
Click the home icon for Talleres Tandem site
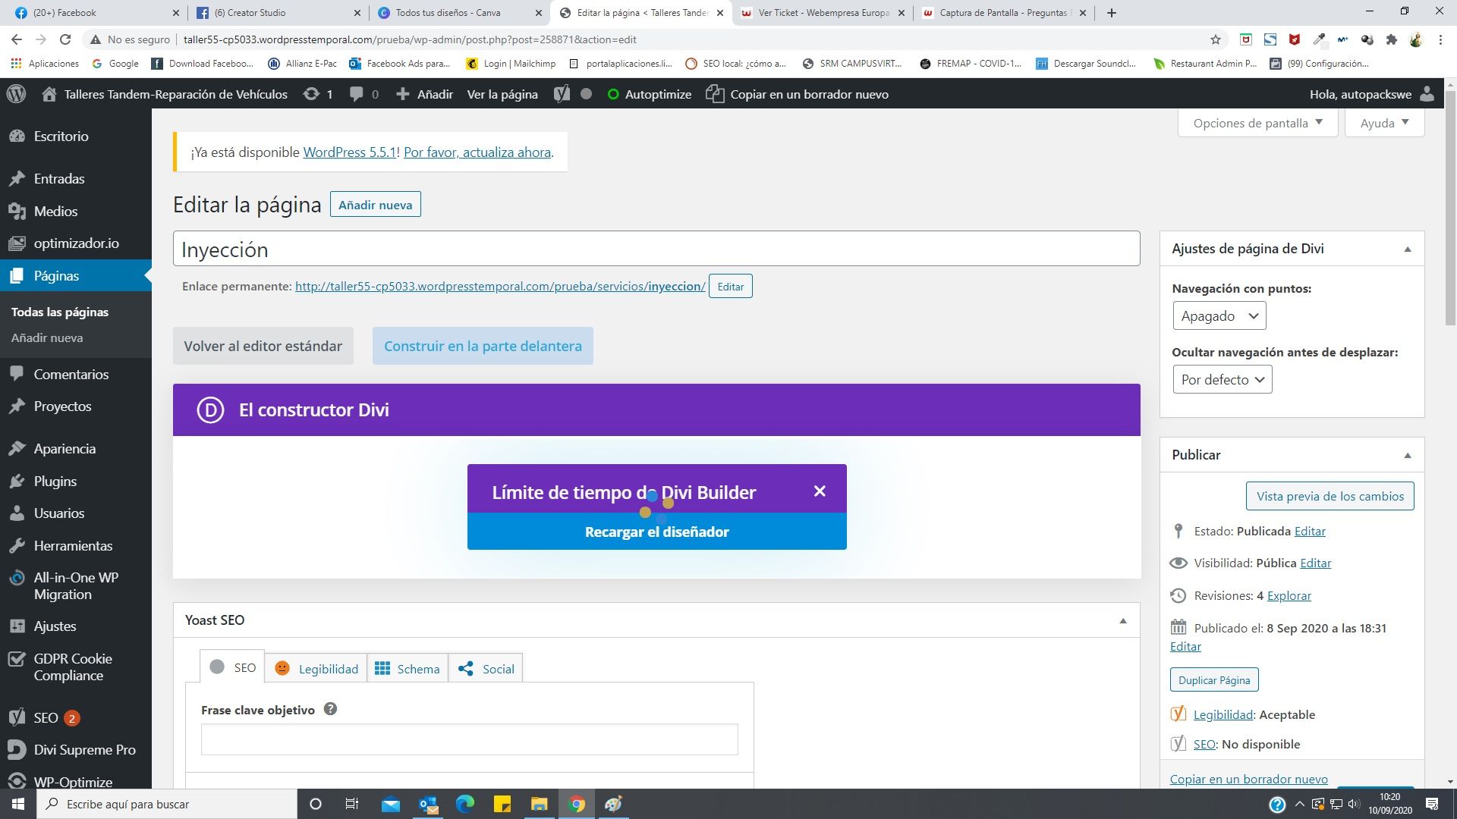(x=49, y=94)
